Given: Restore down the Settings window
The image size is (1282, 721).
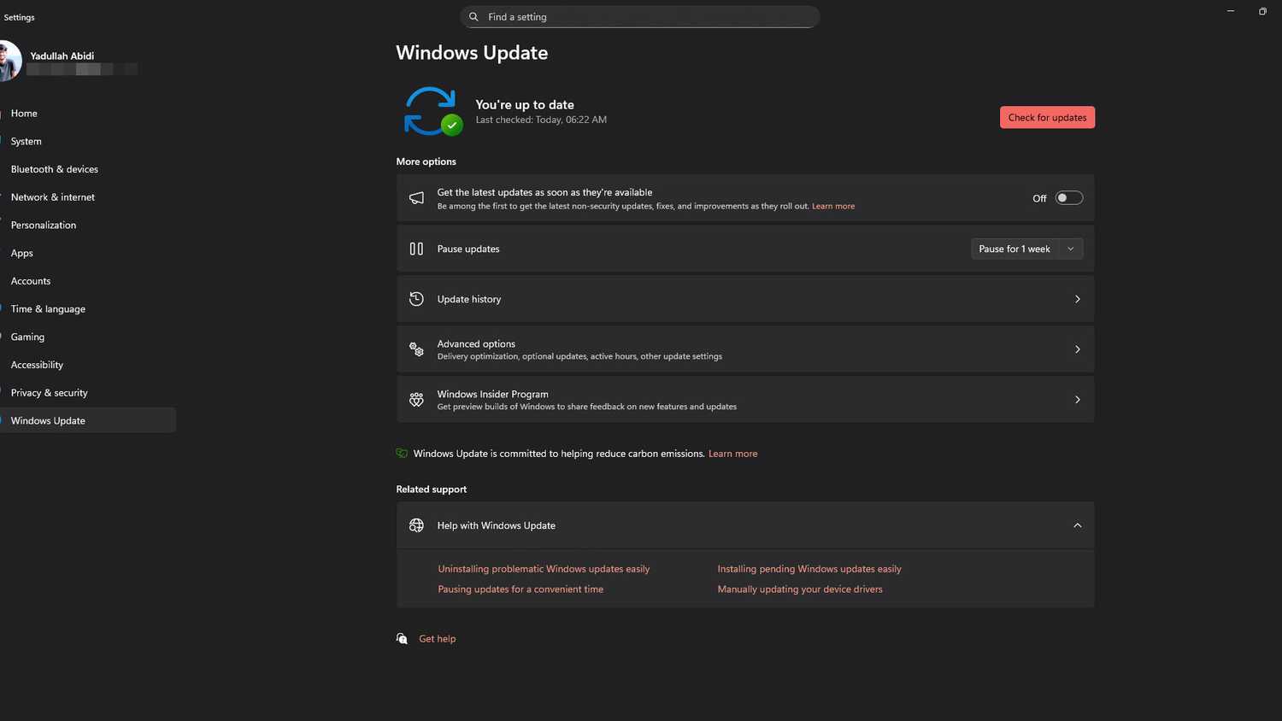Looking at the screenshot, I should (x=1262, y=11).
